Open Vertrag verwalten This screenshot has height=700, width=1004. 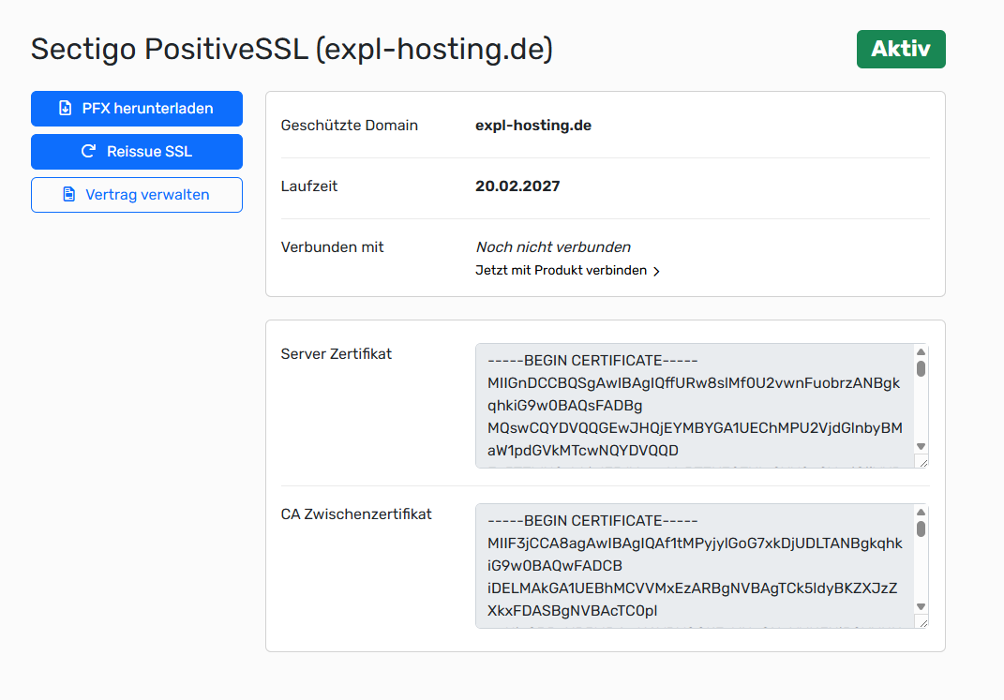click(136, 195)
